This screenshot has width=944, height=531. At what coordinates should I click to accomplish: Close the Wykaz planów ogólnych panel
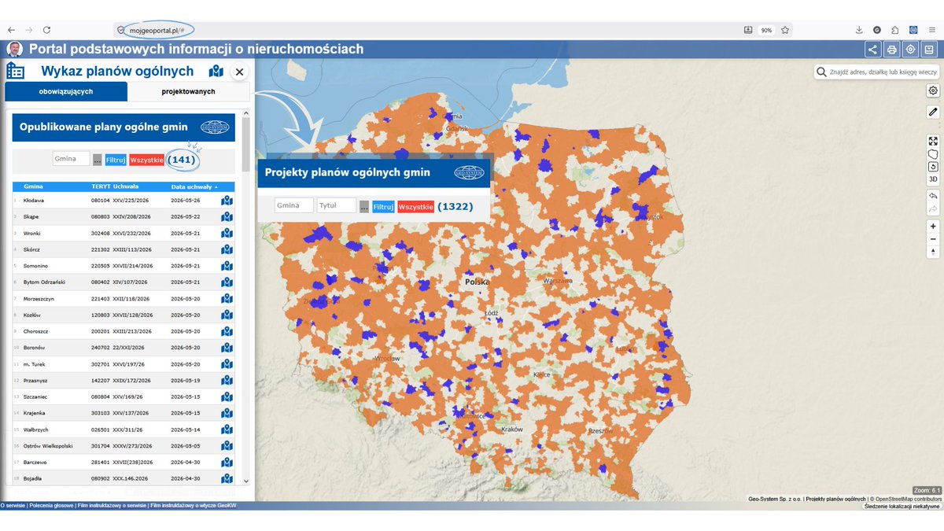click(x=240, y=72)
